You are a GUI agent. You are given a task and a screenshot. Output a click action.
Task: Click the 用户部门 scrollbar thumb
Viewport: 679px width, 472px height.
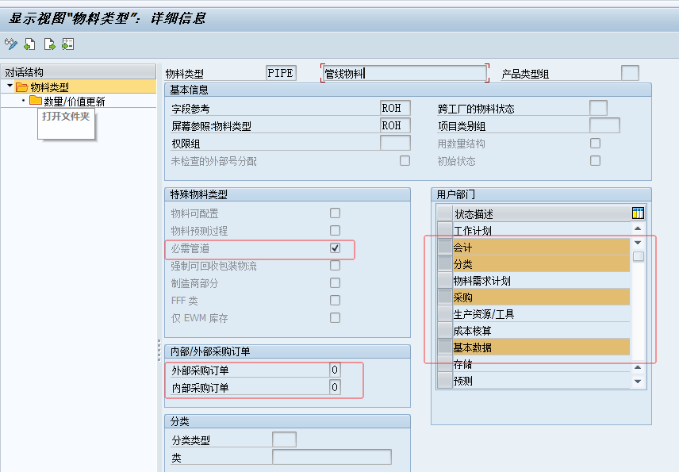pyautogui.click(x=638, y=256)
